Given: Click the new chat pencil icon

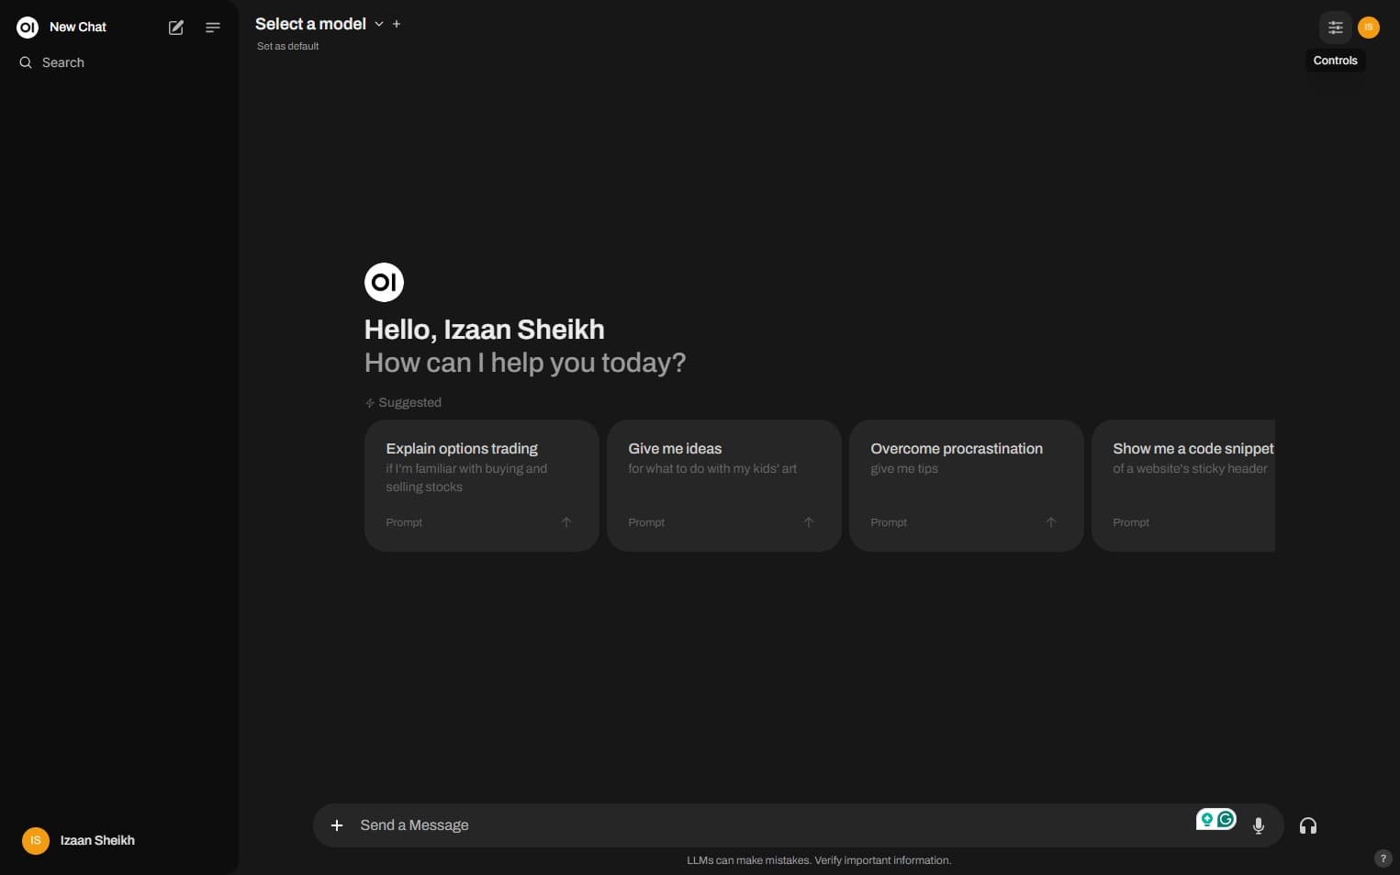Looking at the screenshot, I should pyautogui.click(x=176, y=28).
